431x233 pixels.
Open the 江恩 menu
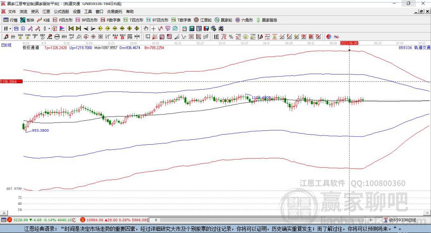coord(46,11)
